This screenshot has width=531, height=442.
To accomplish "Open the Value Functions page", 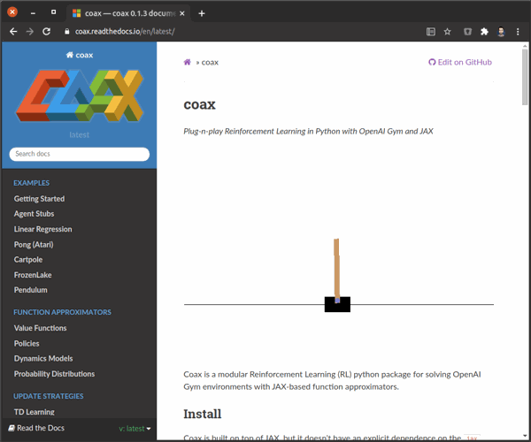I will 41,328.
